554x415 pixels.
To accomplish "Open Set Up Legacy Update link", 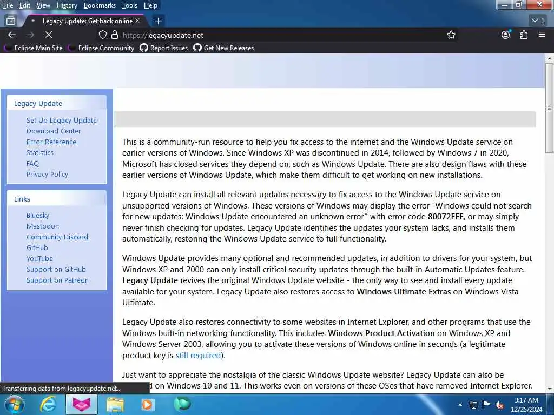I will (62, 121).
